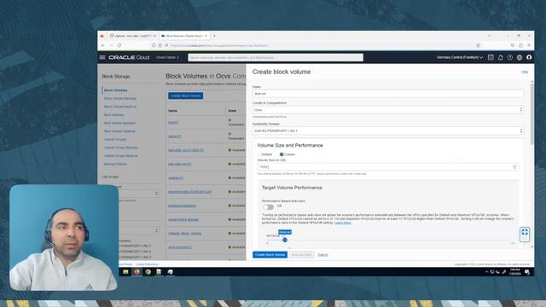546x307 pixels.
Task: Switch to the Block Volumes browser tab
Action: click(x=183, y=36)
